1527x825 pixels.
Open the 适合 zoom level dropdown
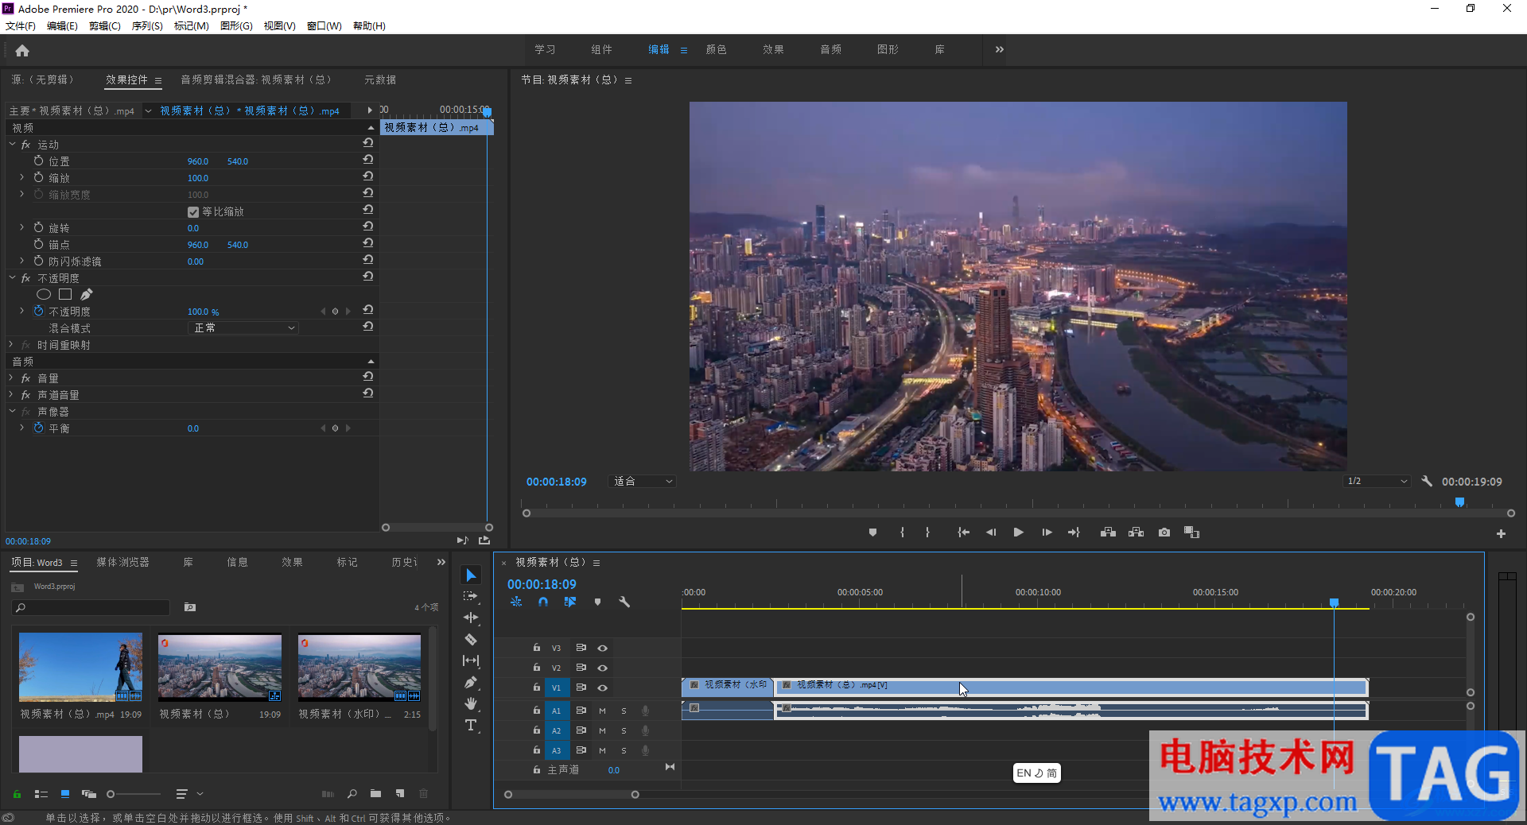coord(643,482)
